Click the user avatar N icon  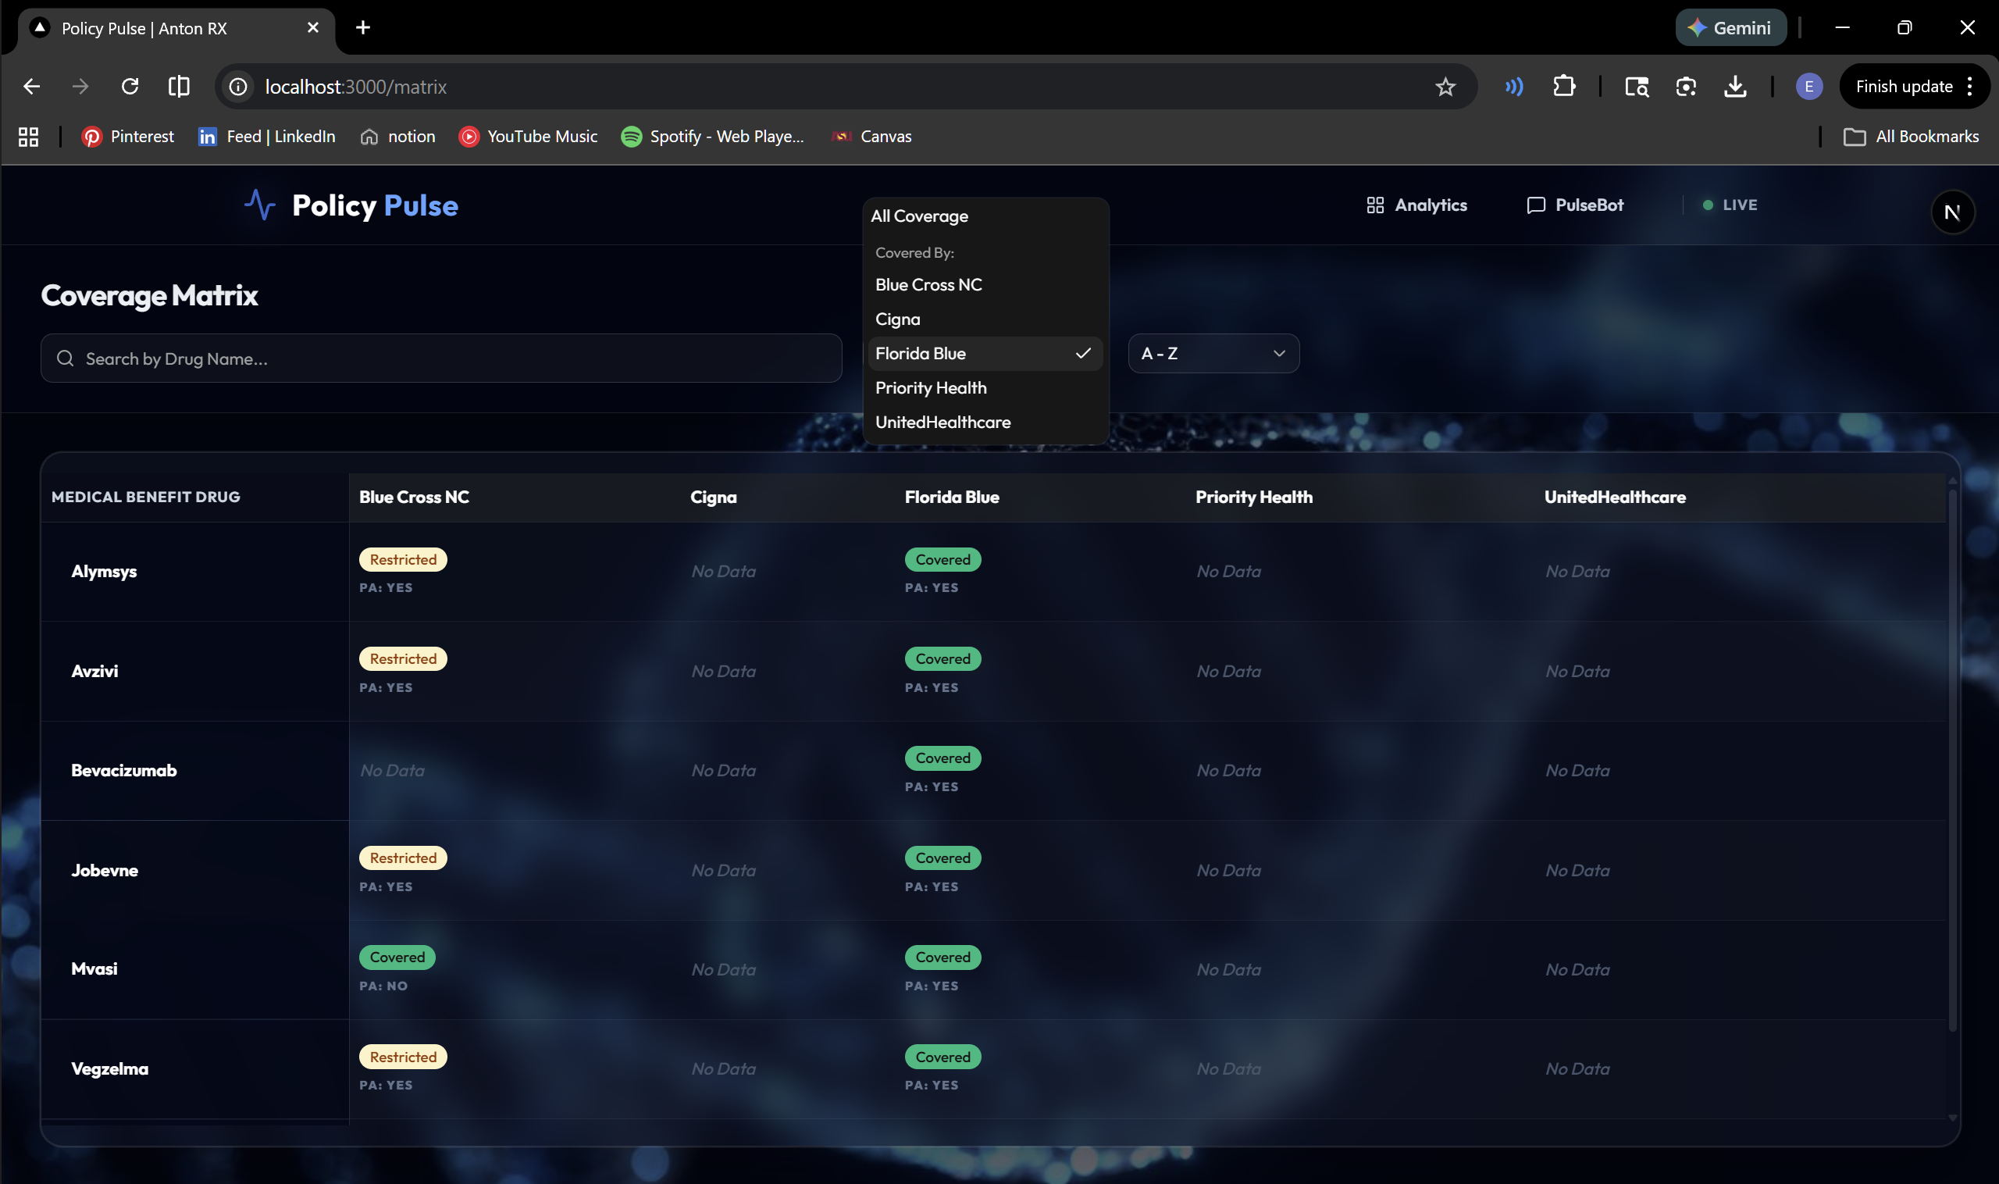(x=1951, y=212)
